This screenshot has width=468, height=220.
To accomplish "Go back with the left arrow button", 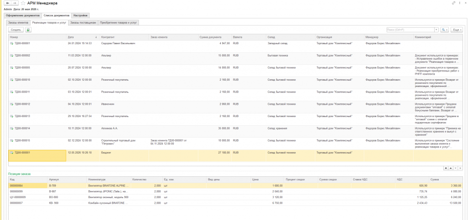I will 7,3.
